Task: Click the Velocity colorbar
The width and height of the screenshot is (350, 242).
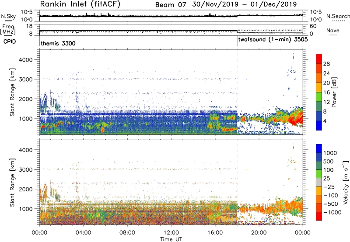Action: [319, 182]
